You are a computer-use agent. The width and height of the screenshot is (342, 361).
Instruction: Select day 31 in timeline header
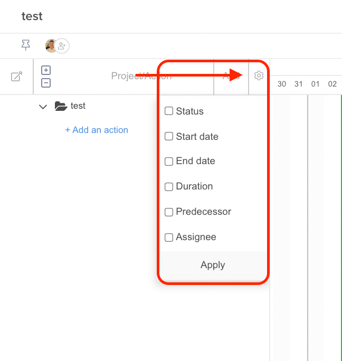point(299,84)
